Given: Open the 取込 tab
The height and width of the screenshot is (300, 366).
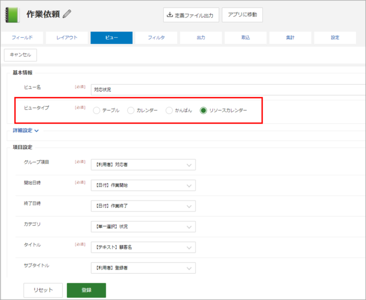Looking at the screenshot, I should (246, 38).
